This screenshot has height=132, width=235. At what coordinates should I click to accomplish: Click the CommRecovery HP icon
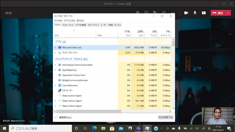[60, 85]
